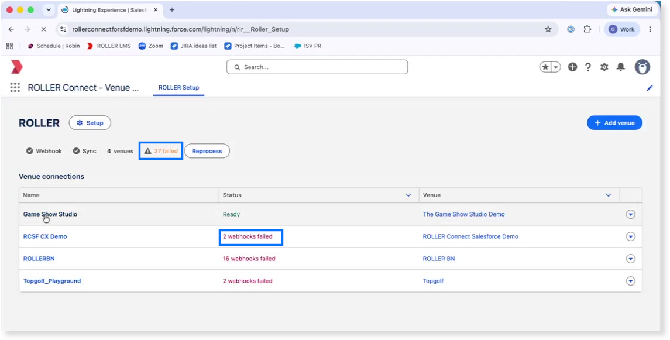The height and width of the screenshot is (340, 670).
Task: Expand the favorites list dropdown arrow
Action: coord(555,67)
